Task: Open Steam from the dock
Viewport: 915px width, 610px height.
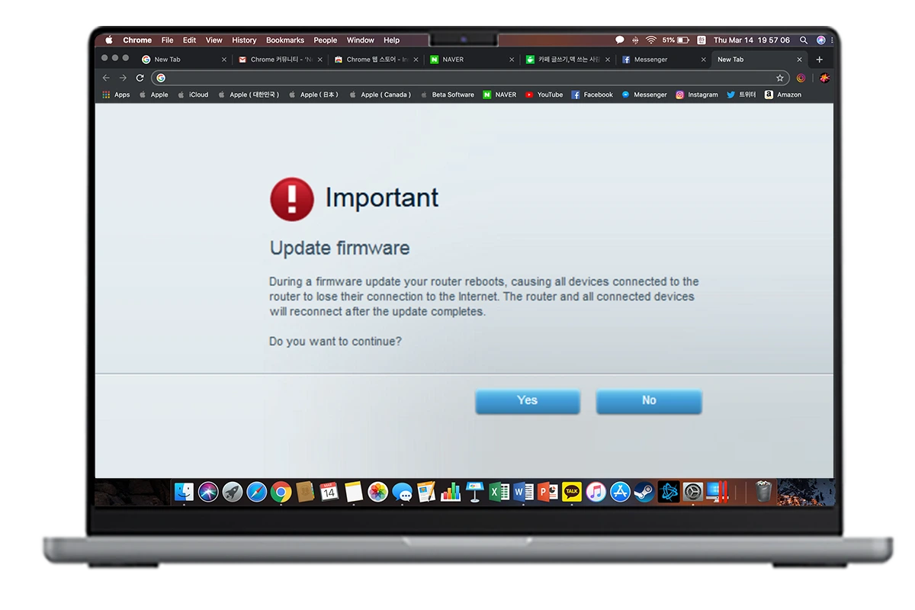Action: tap(644, 493)
